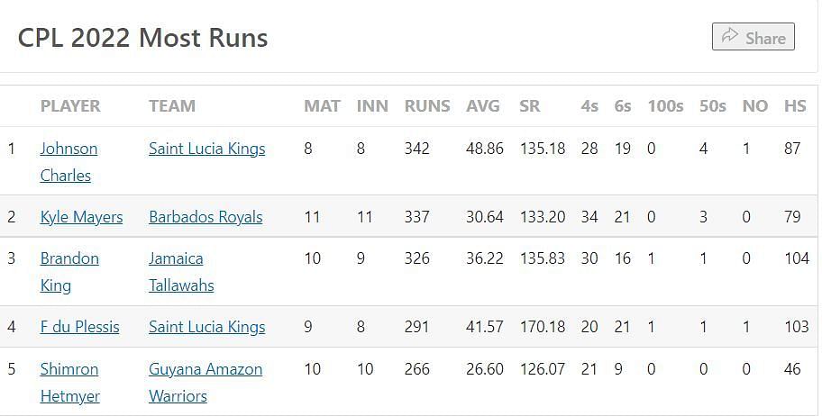Click the share arrow icon

click(x=730, y=36)
